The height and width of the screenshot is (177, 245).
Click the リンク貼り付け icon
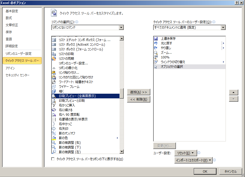point(54,73)
